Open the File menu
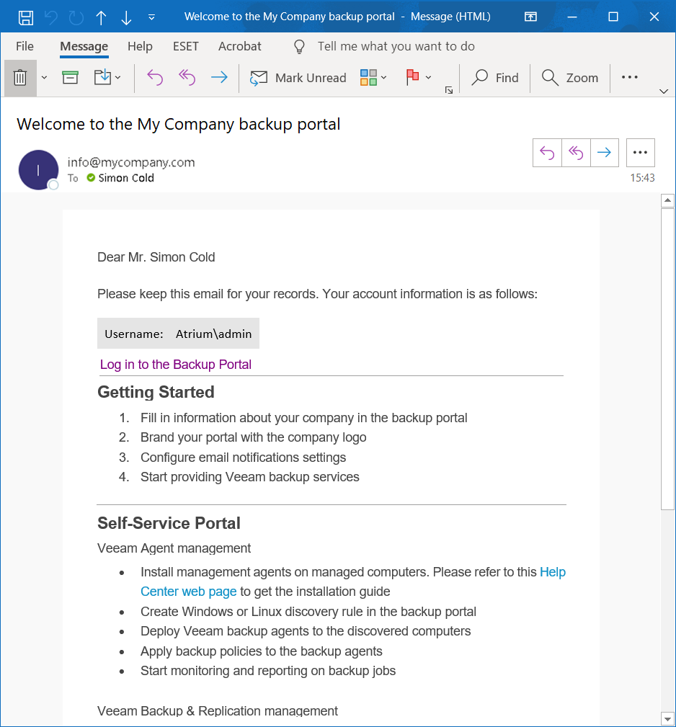Viewport: 676px width, 727px height. click(25, 46)
